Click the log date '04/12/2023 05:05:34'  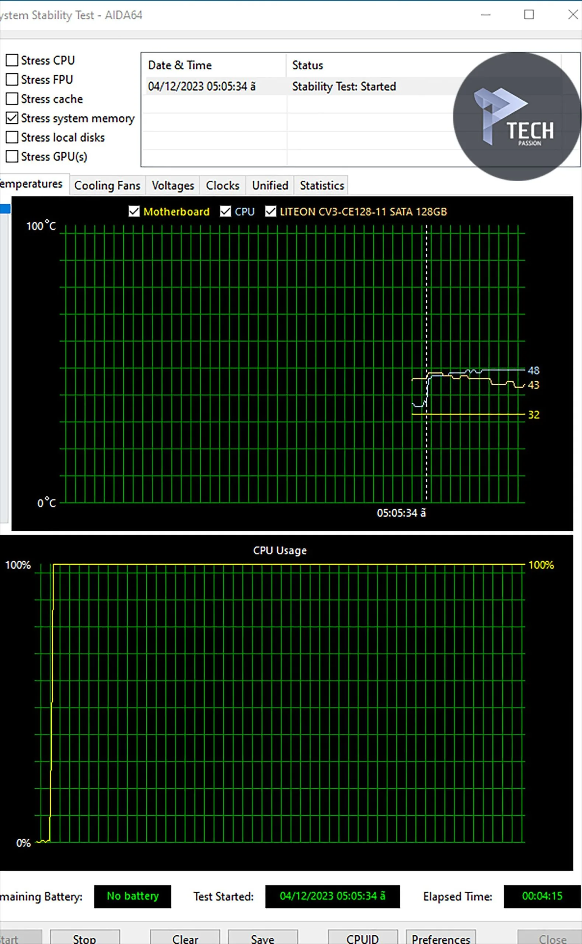point(202,86)
